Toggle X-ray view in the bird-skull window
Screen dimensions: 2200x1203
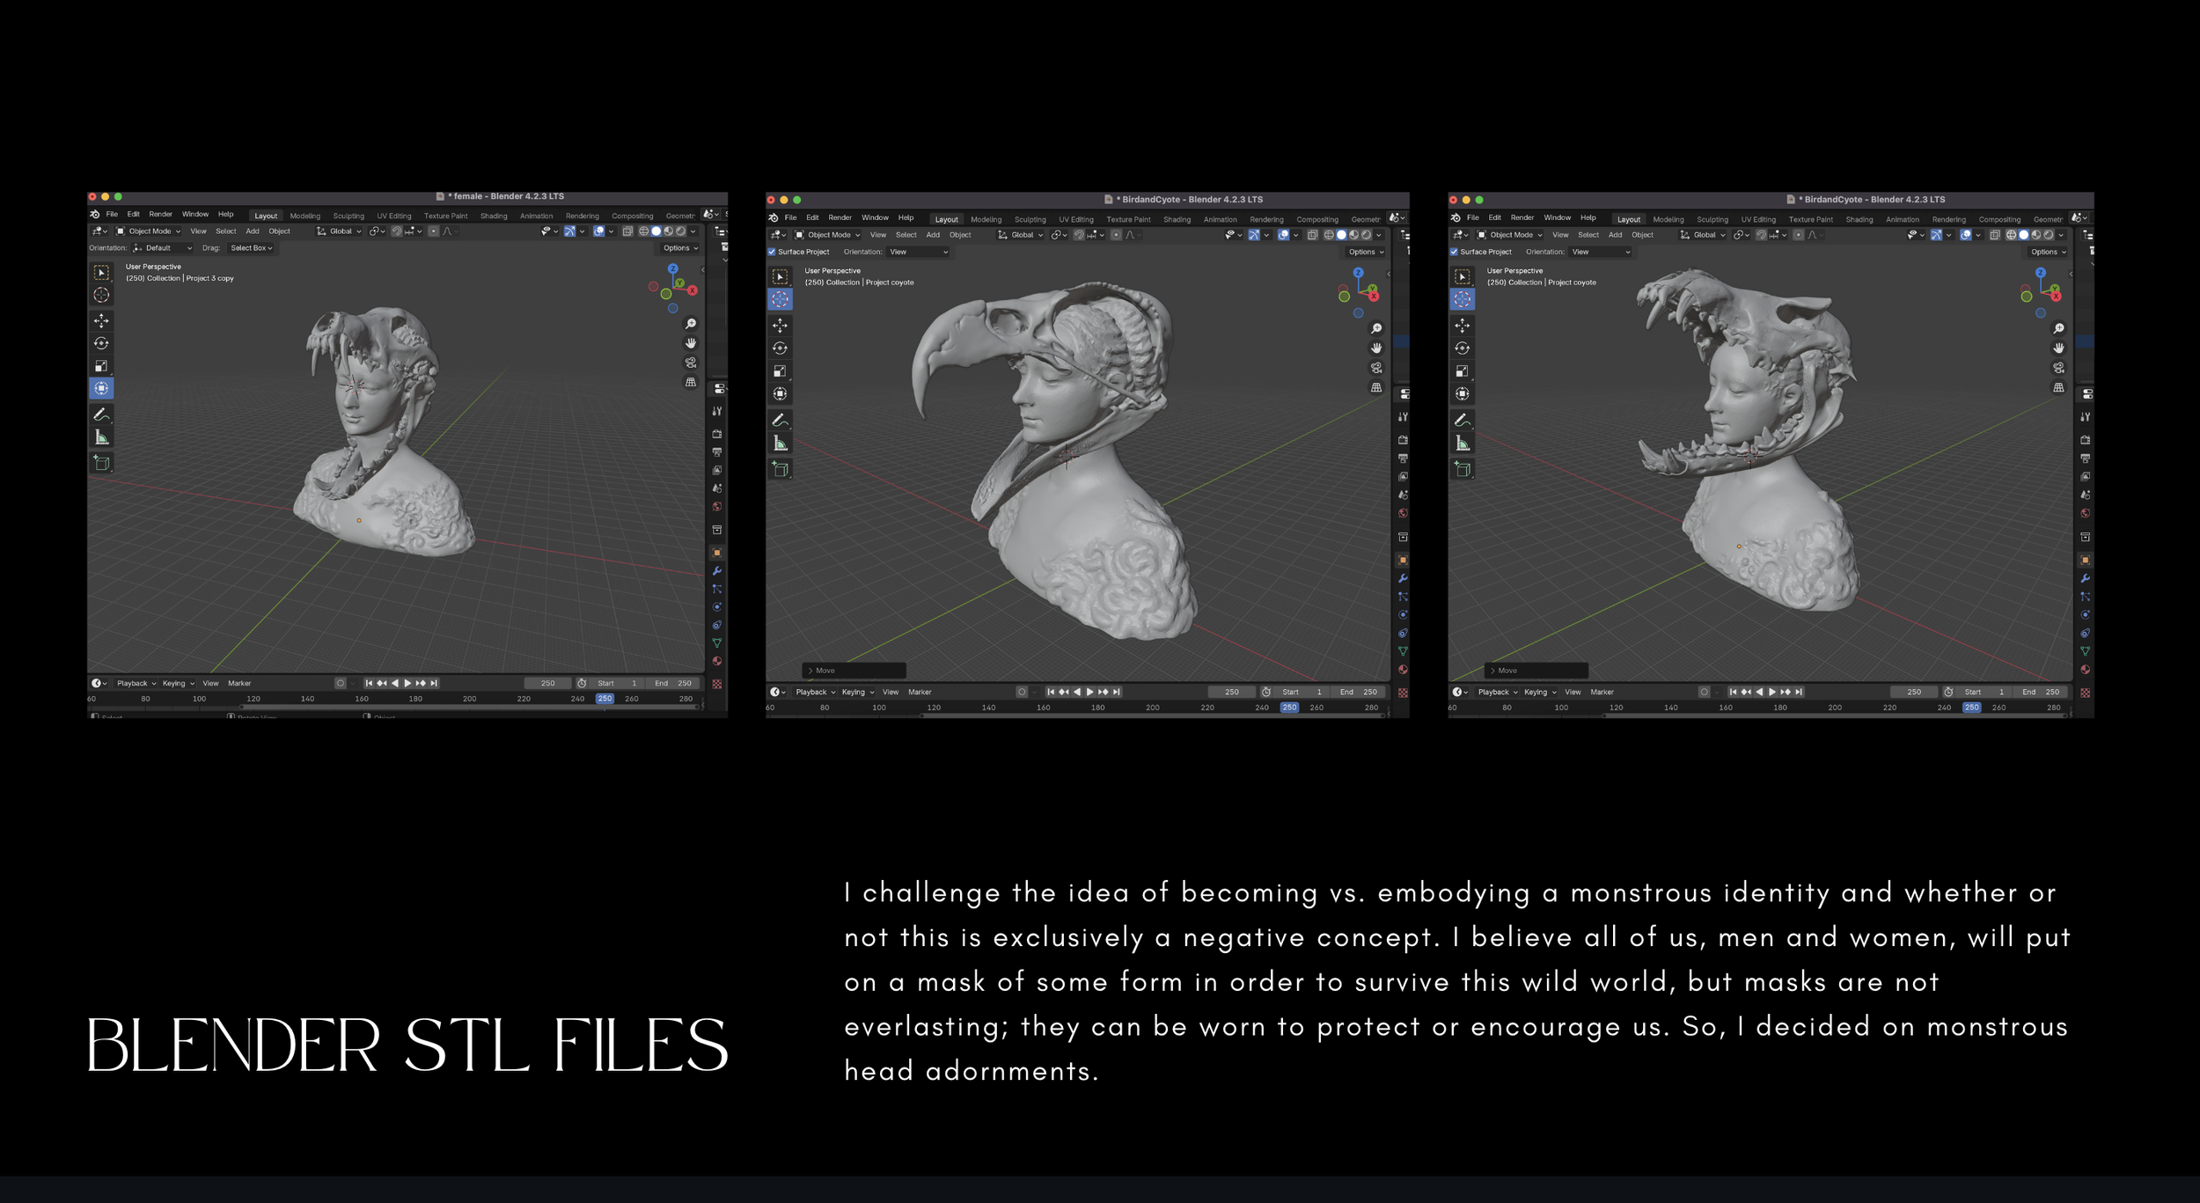(x=1312, y=235)
